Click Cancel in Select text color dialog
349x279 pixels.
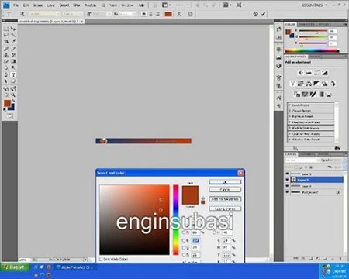click(225, 190)
